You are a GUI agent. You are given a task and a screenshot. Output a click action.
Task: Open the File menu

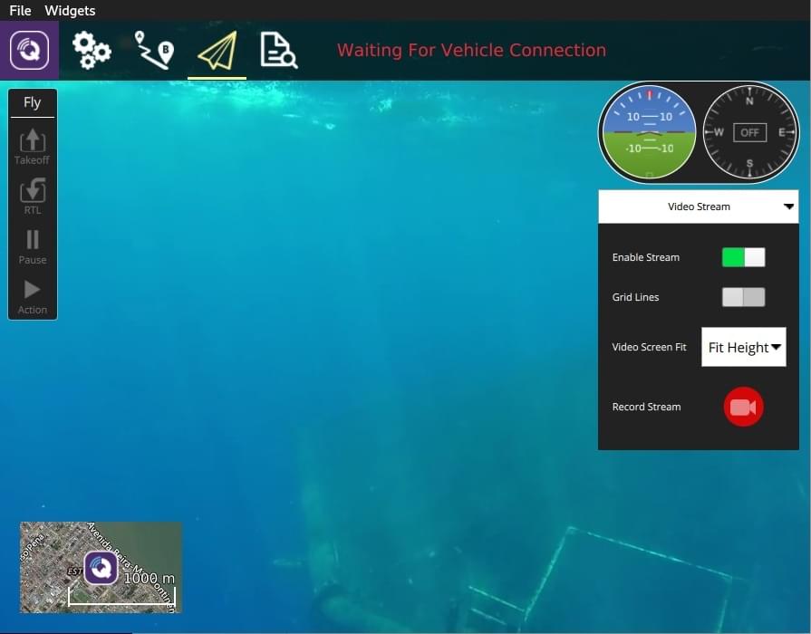coord(20,11)
